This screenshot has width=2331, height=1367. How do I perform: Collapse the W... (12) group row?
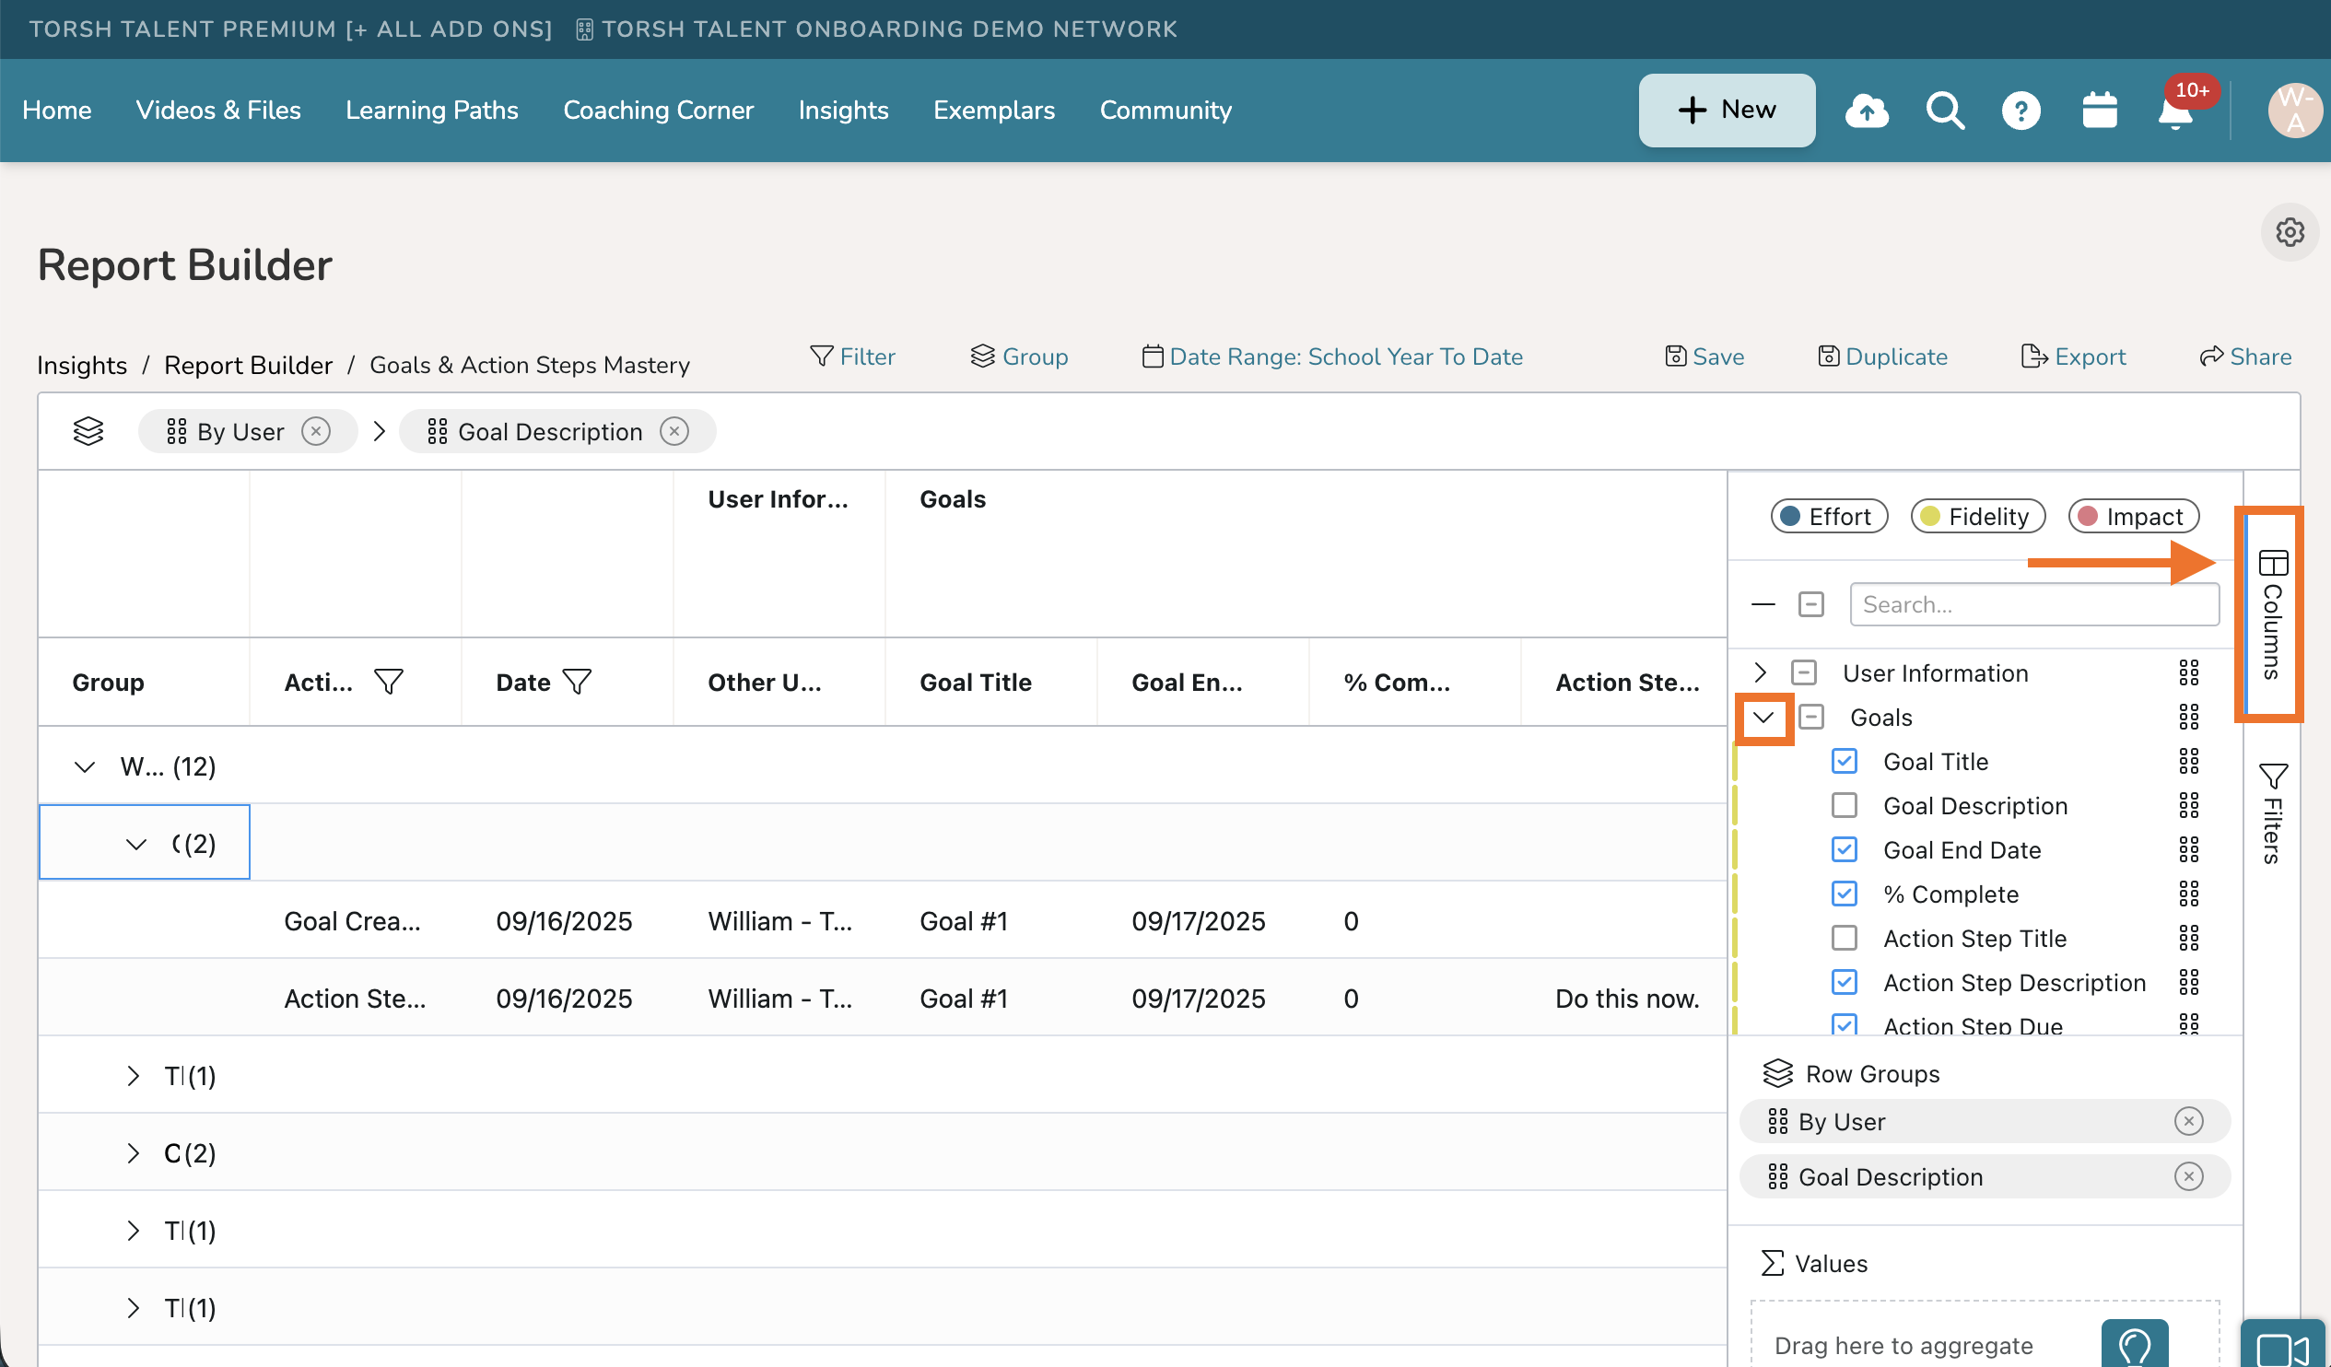[x=85, y=766]
